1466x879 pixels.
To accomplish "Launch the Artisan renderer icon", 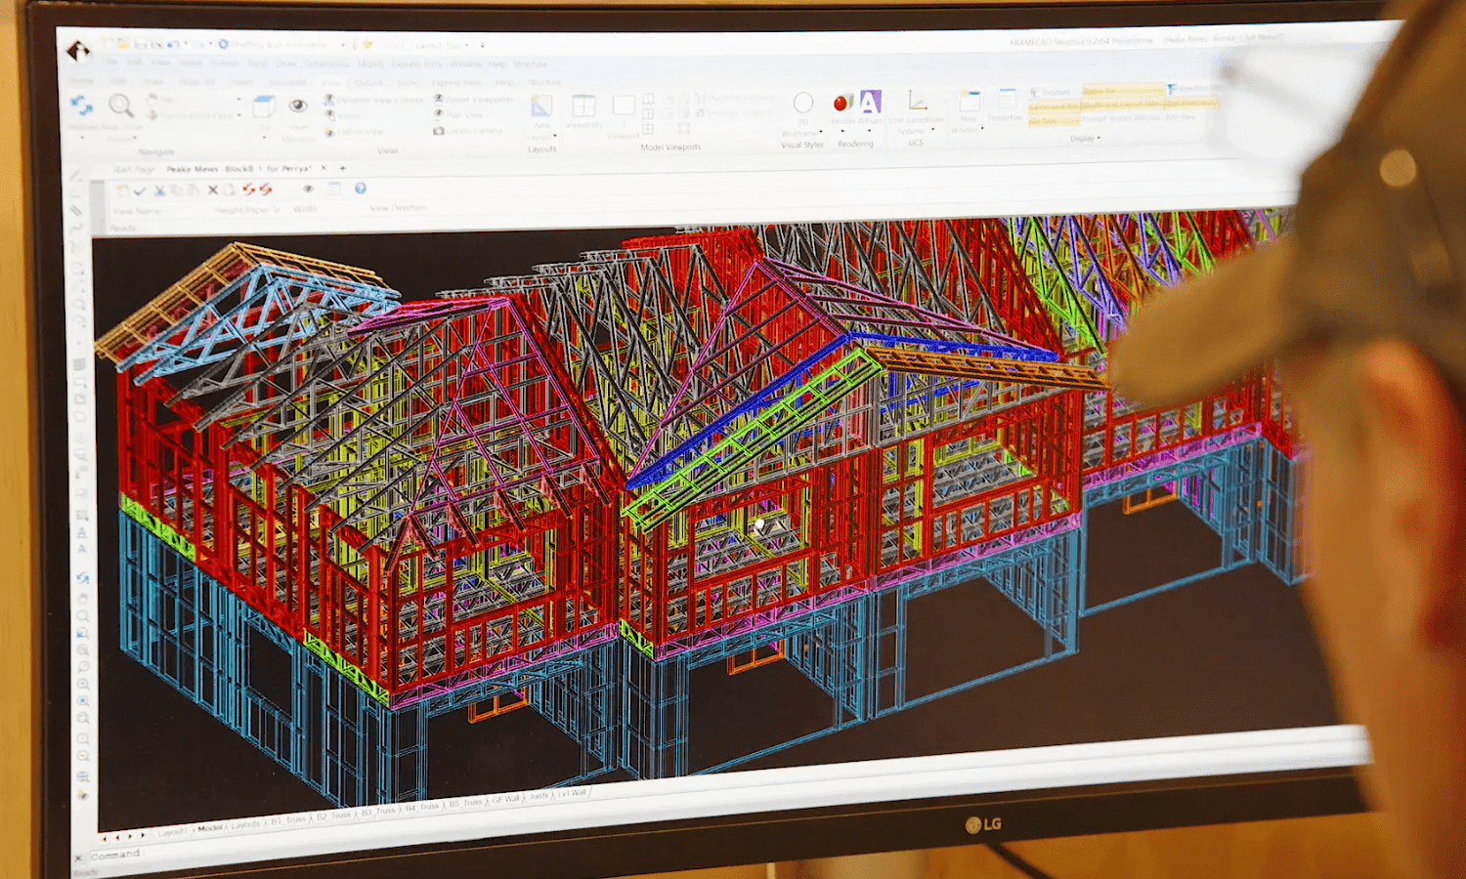I will click(870, 102).
